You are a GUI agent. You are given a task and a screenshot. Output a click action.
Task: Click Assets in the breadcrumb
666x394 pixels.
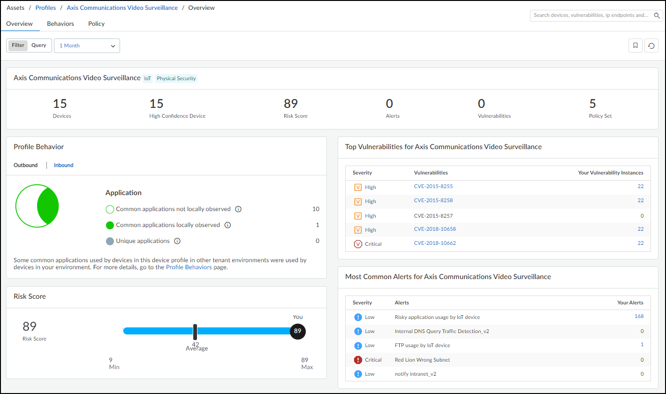(x=15, y=8)
